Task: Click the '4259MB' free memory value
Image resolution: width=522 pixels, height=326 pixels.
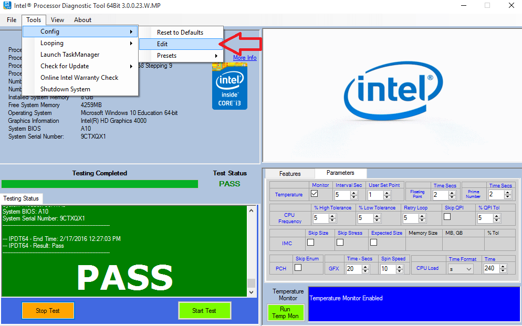Action: (x=91, y=105)
